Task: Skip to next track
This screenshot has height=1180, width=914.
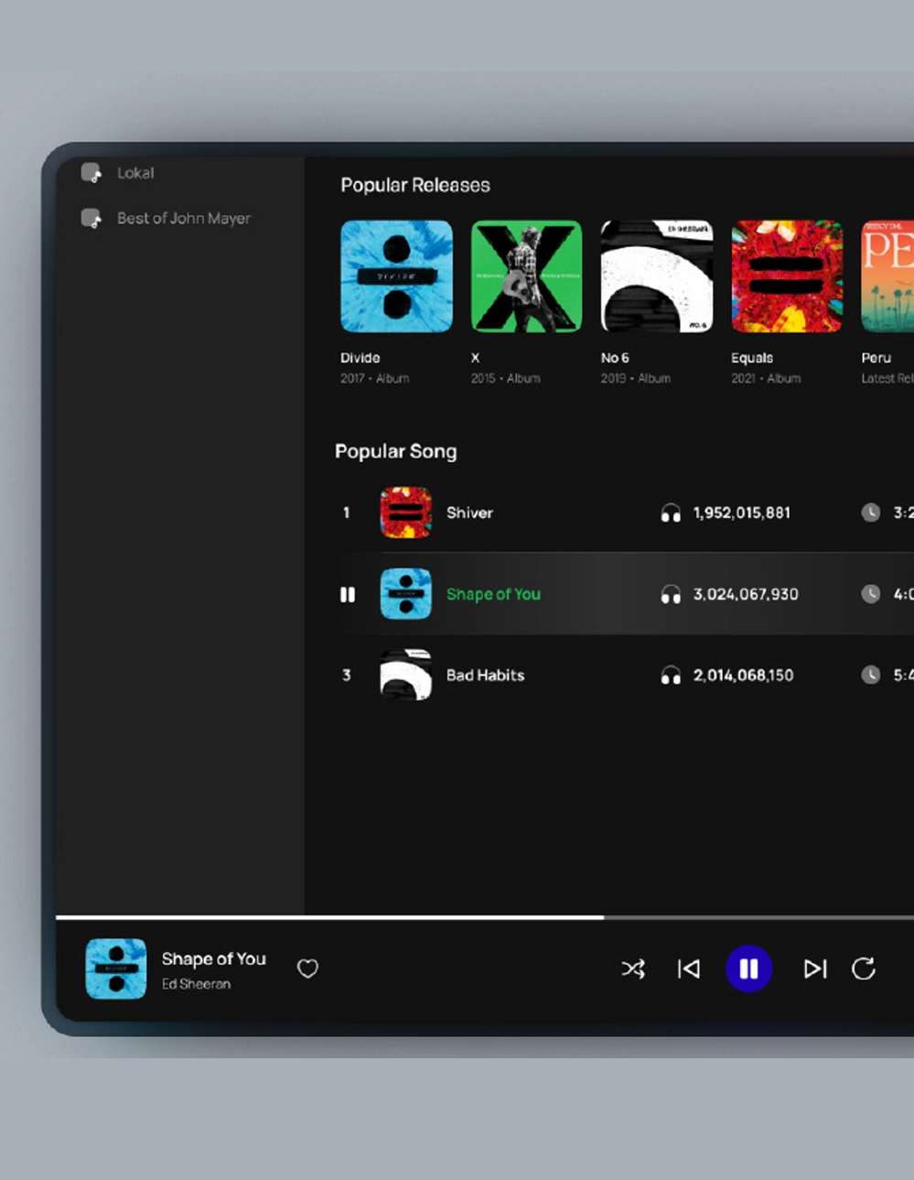Action: tap(815, 969)
